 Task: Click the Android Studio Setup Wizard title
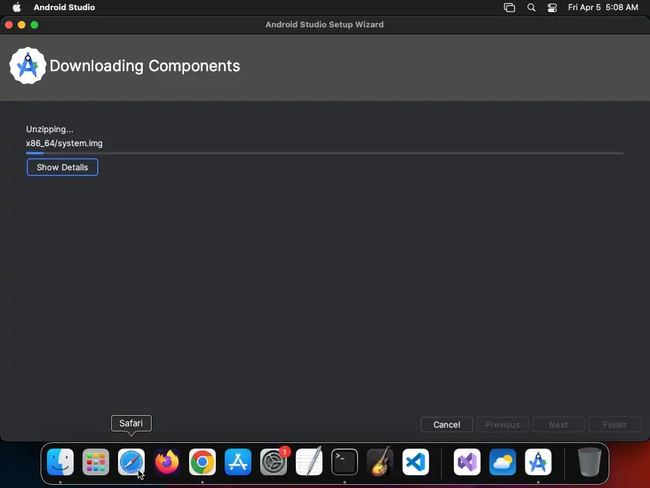[324, 25]
